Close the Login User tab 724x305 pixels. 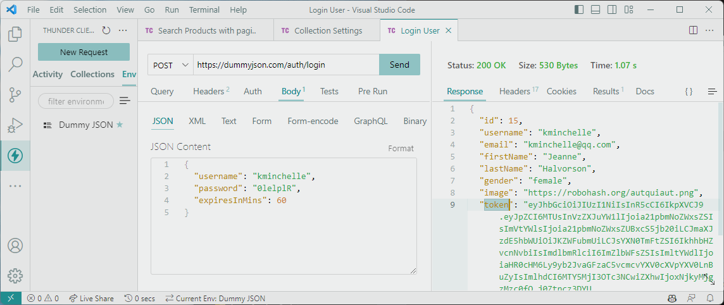448,31
